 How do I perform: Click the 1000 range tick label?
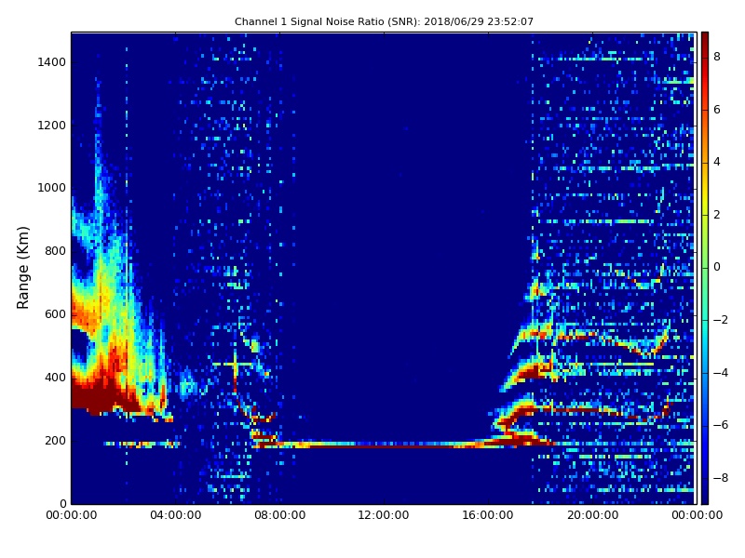51,188
